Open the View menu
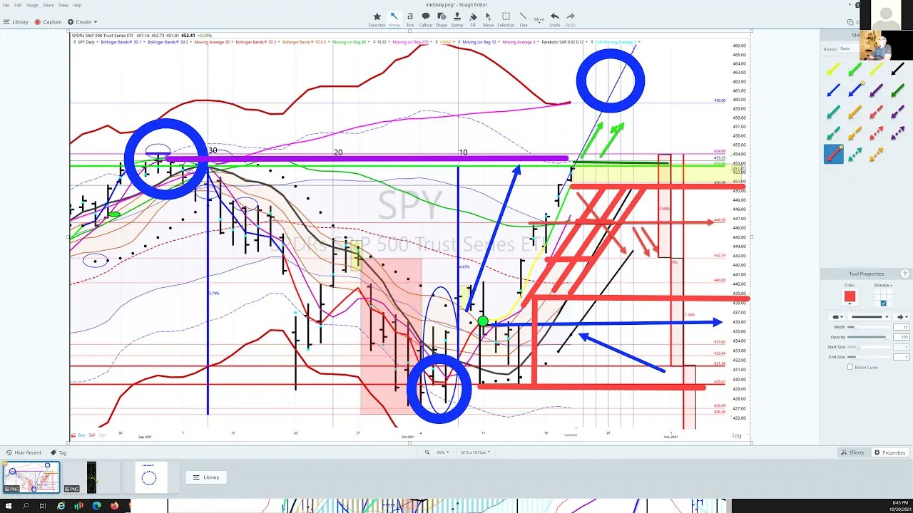Viewport: 913px width, 513px height. point(64,5)
